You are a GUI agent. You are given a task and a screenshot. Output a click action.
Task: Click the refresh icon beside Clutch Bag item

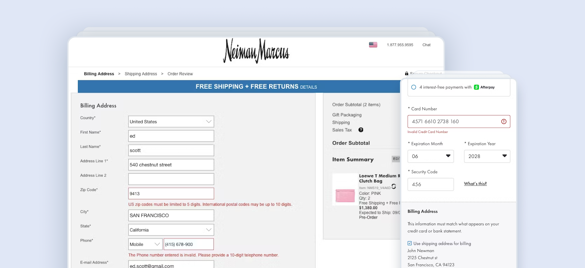(x=394, y=186)
